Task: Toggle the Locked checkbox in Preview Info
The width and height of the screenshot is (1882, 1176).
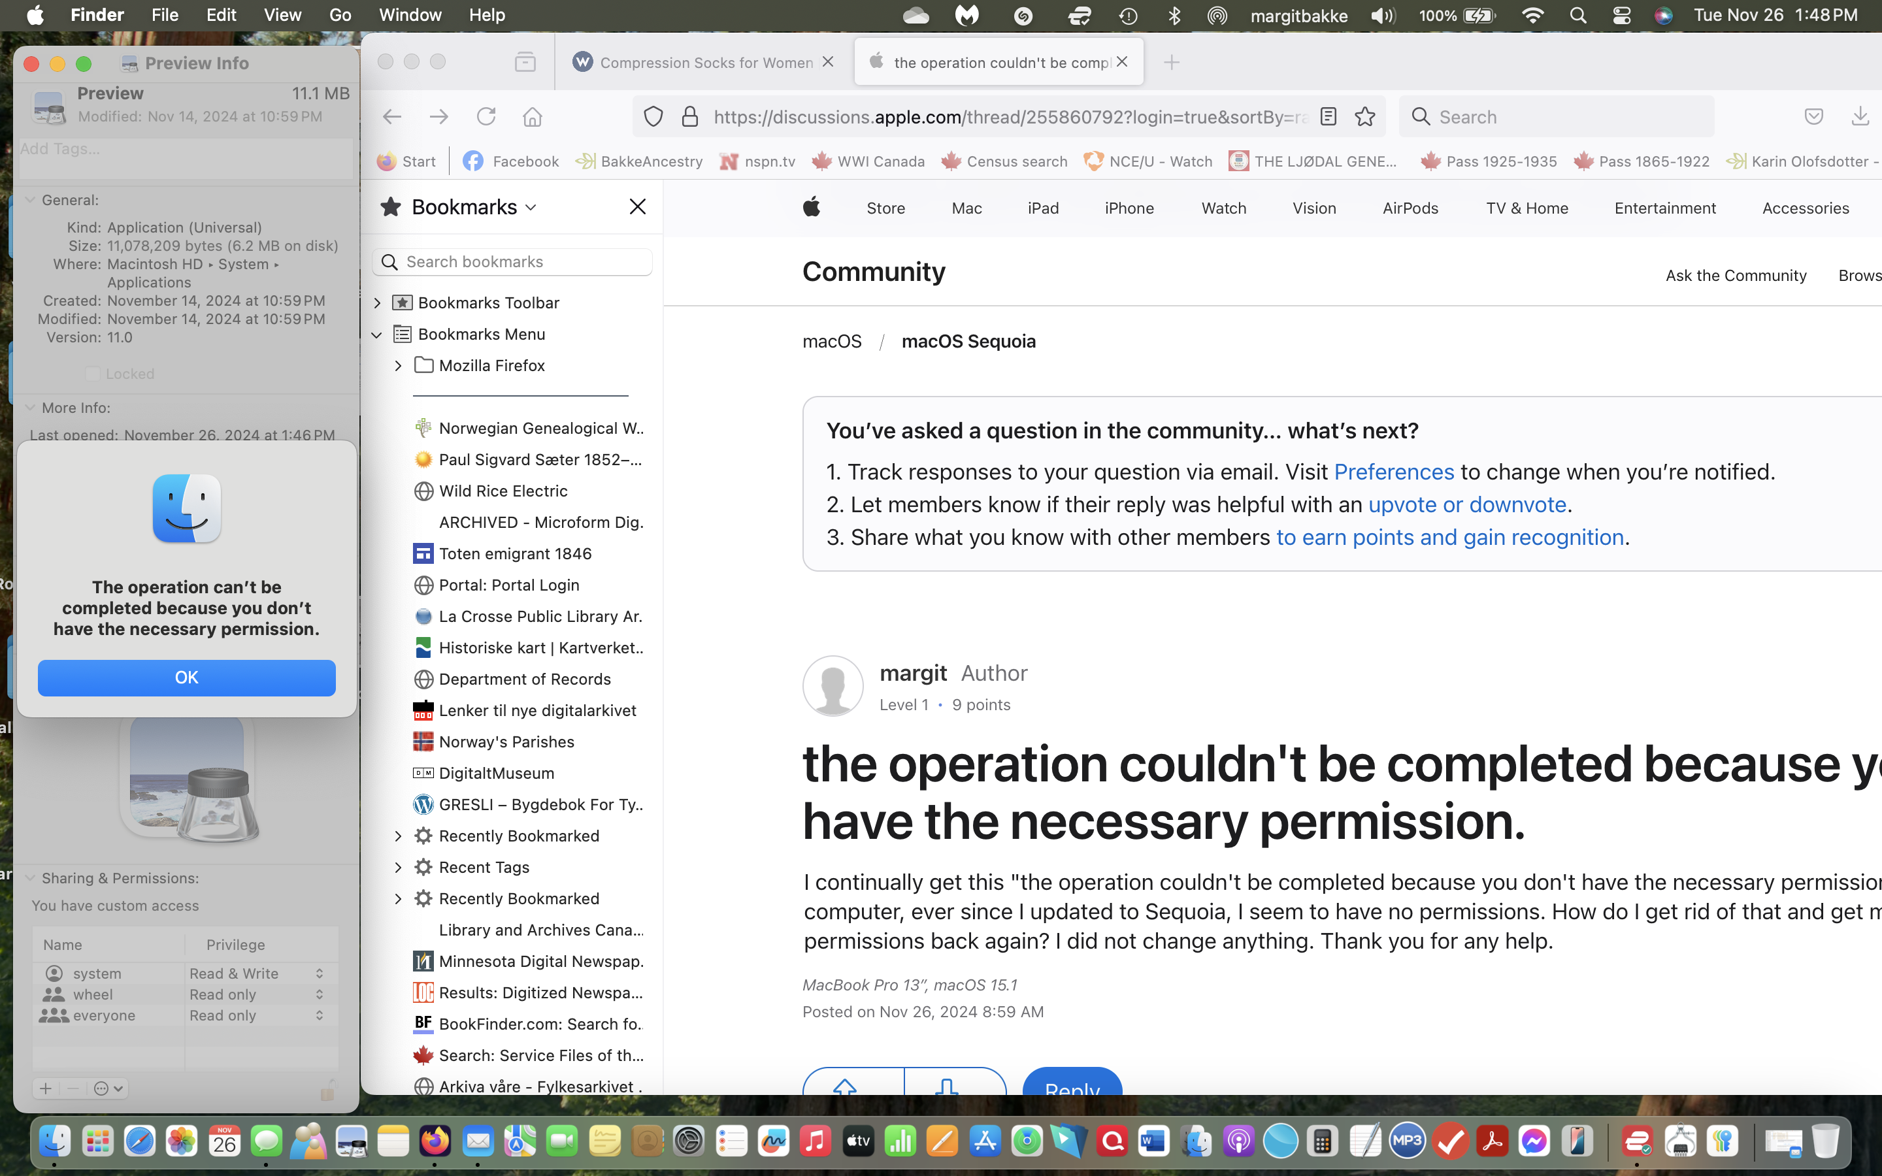Action: click(x=93, y=373)
